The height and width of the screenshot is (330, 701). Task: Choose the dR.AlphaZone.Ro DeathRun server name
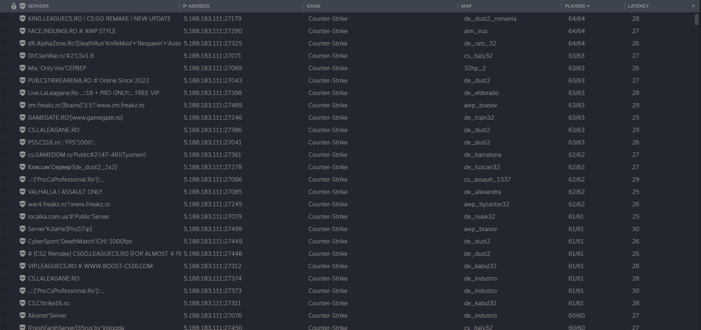pyautogui.click(x=104, y=43)
